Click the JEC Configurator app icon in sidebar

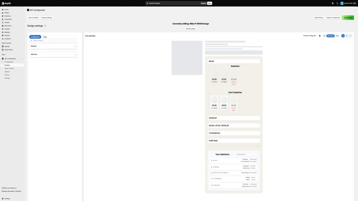click(3, 59)
